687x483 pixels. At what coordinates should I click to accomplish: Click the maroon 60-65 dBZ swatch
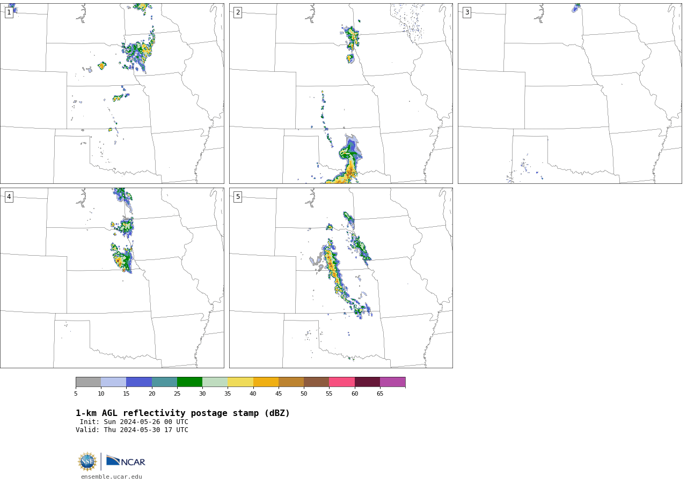(367, 382)
